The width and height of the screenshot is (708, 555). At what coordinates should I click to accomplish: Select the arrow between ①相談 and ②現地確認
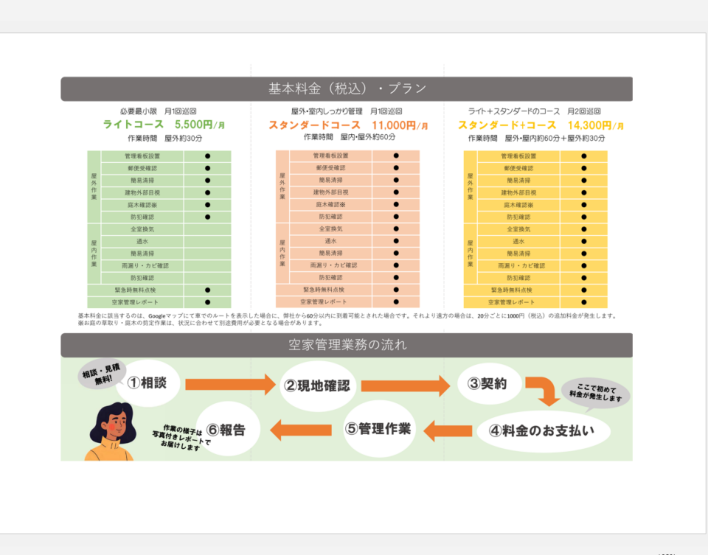[229, 384]
